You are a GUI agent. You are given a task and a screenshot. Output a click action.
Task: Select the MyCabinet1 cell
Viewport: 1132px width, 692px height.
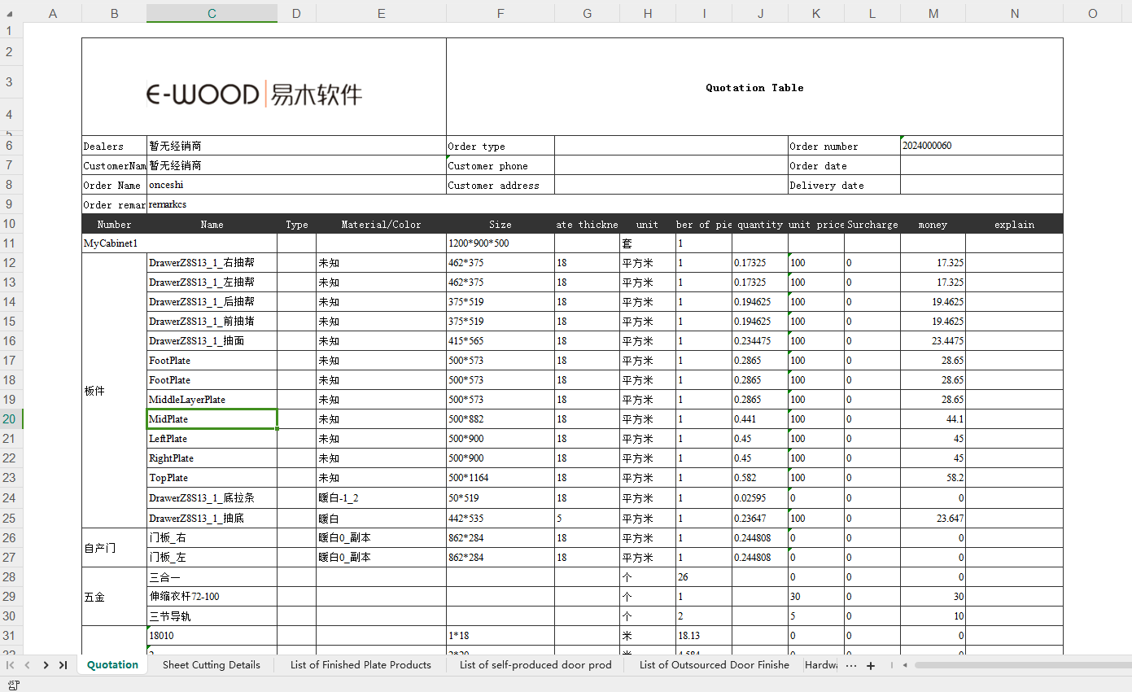click(179, 243)
